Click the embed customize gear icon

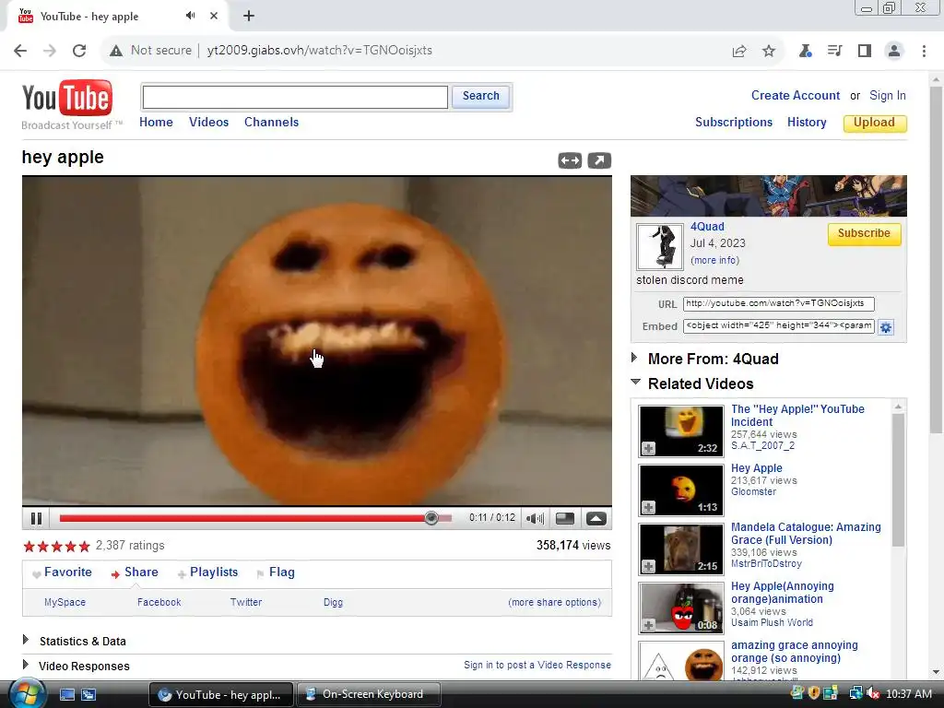(x=886, y=327)
